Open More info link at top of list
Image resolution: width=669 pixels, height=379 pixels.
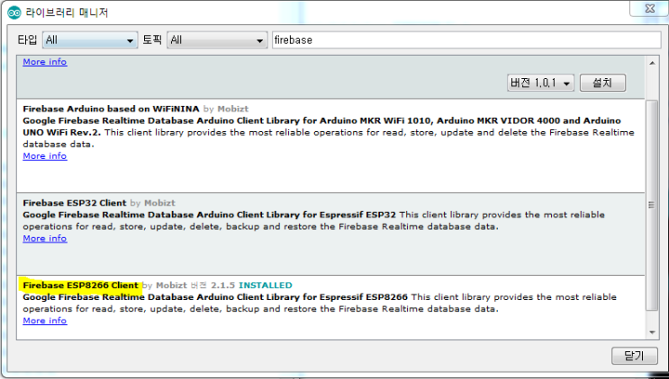coord(45,62)
